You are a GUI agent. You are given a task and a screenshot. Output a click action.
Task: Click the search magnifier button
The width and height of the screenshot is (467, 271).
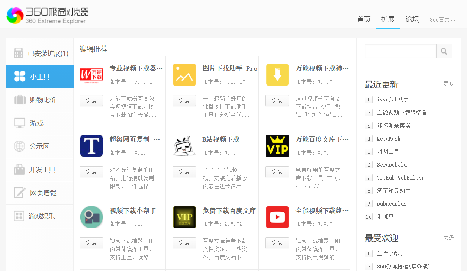(x=444, y=51)
